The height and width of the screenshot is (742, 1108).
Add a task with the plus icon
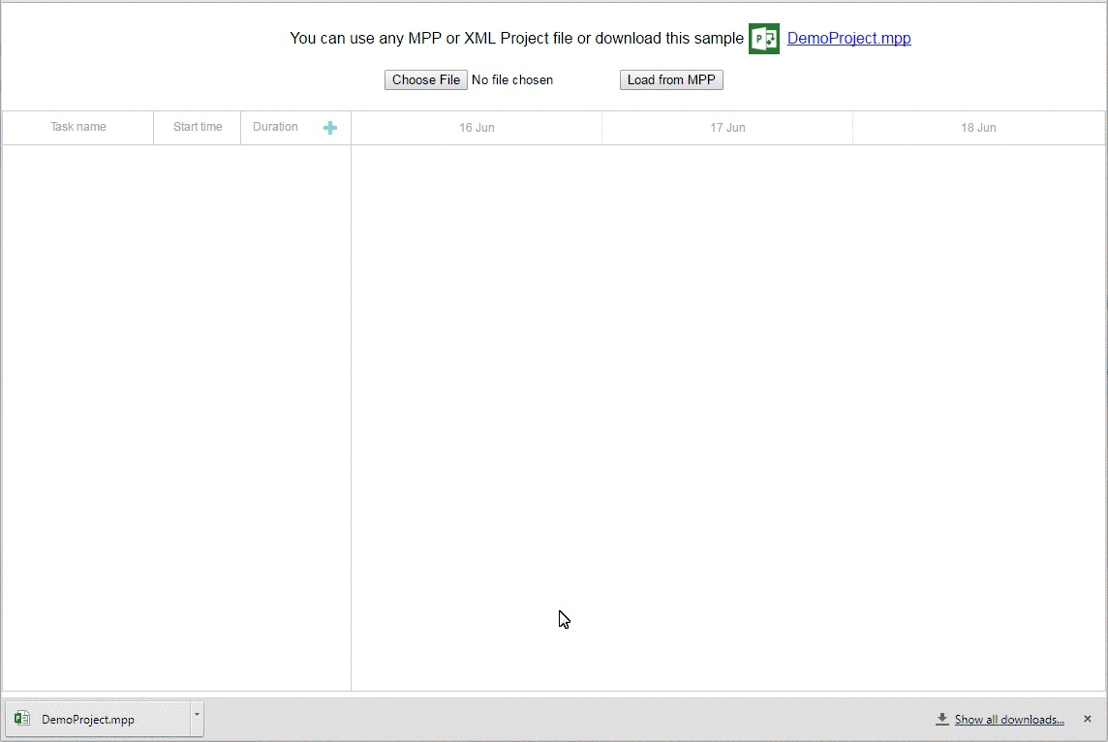click(330, 128)
